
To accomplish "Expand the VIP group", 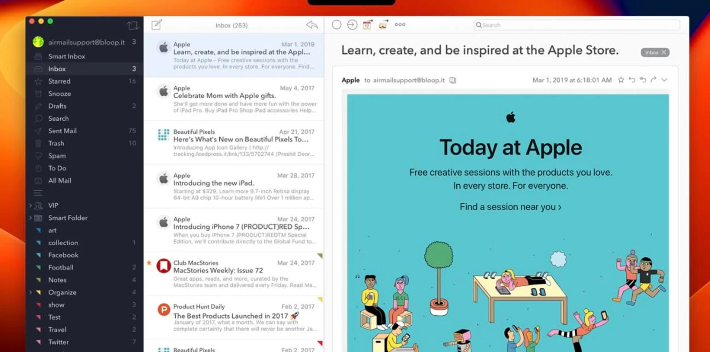I will 30,205.
